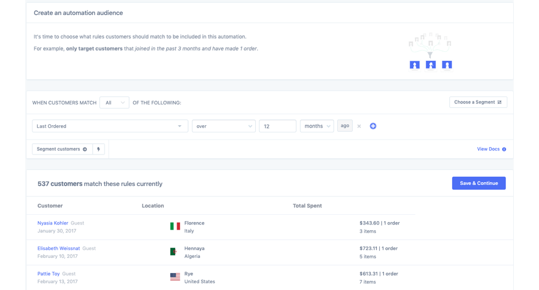Screen dimensions: 539x290
Task: Click the customer funnel illustration
Action: coord(430,51)
